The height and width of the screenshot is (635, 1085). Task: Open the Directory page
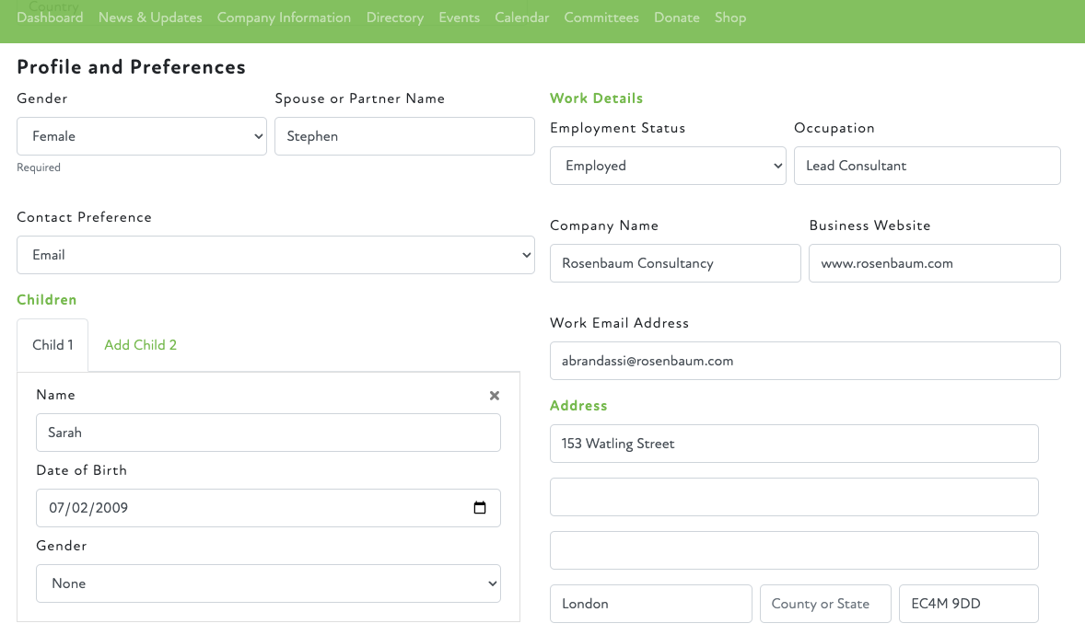[x=395, y=17]
